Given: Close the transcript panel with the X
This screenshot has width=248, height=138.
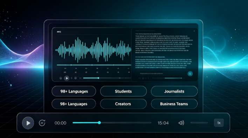Looking at the screenshot, I should click(x=194, y=31).
